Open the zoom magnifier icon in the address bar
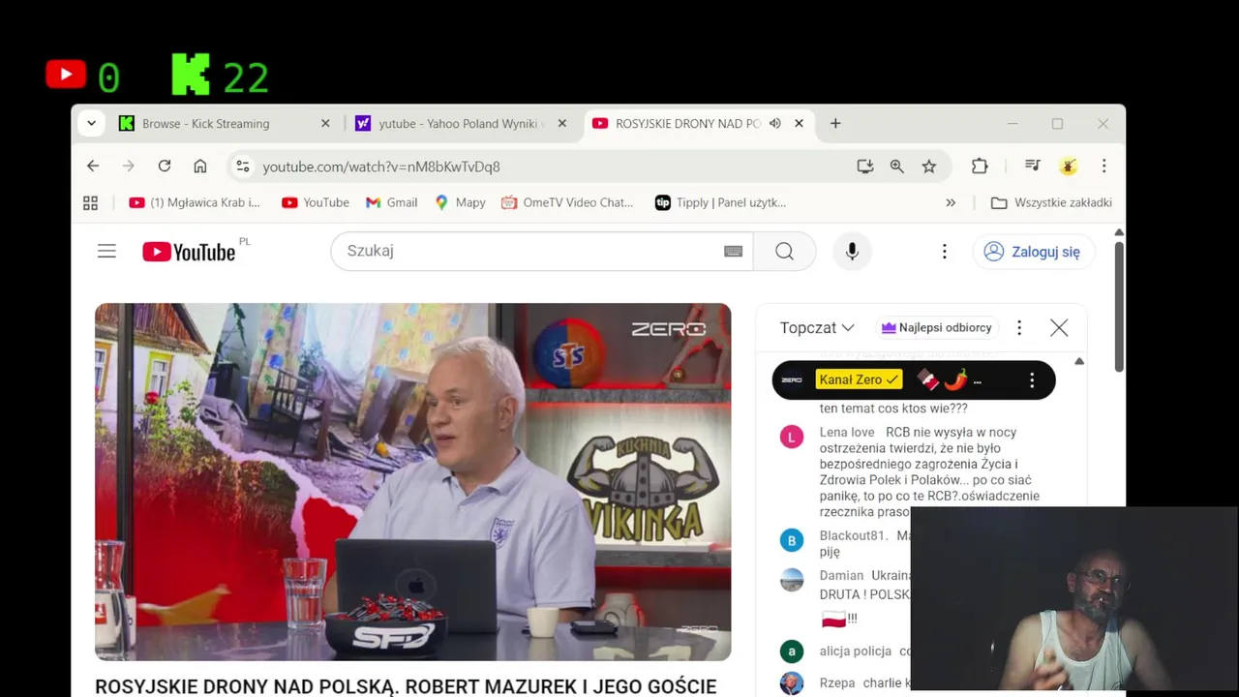 click(x=897, y=167)
